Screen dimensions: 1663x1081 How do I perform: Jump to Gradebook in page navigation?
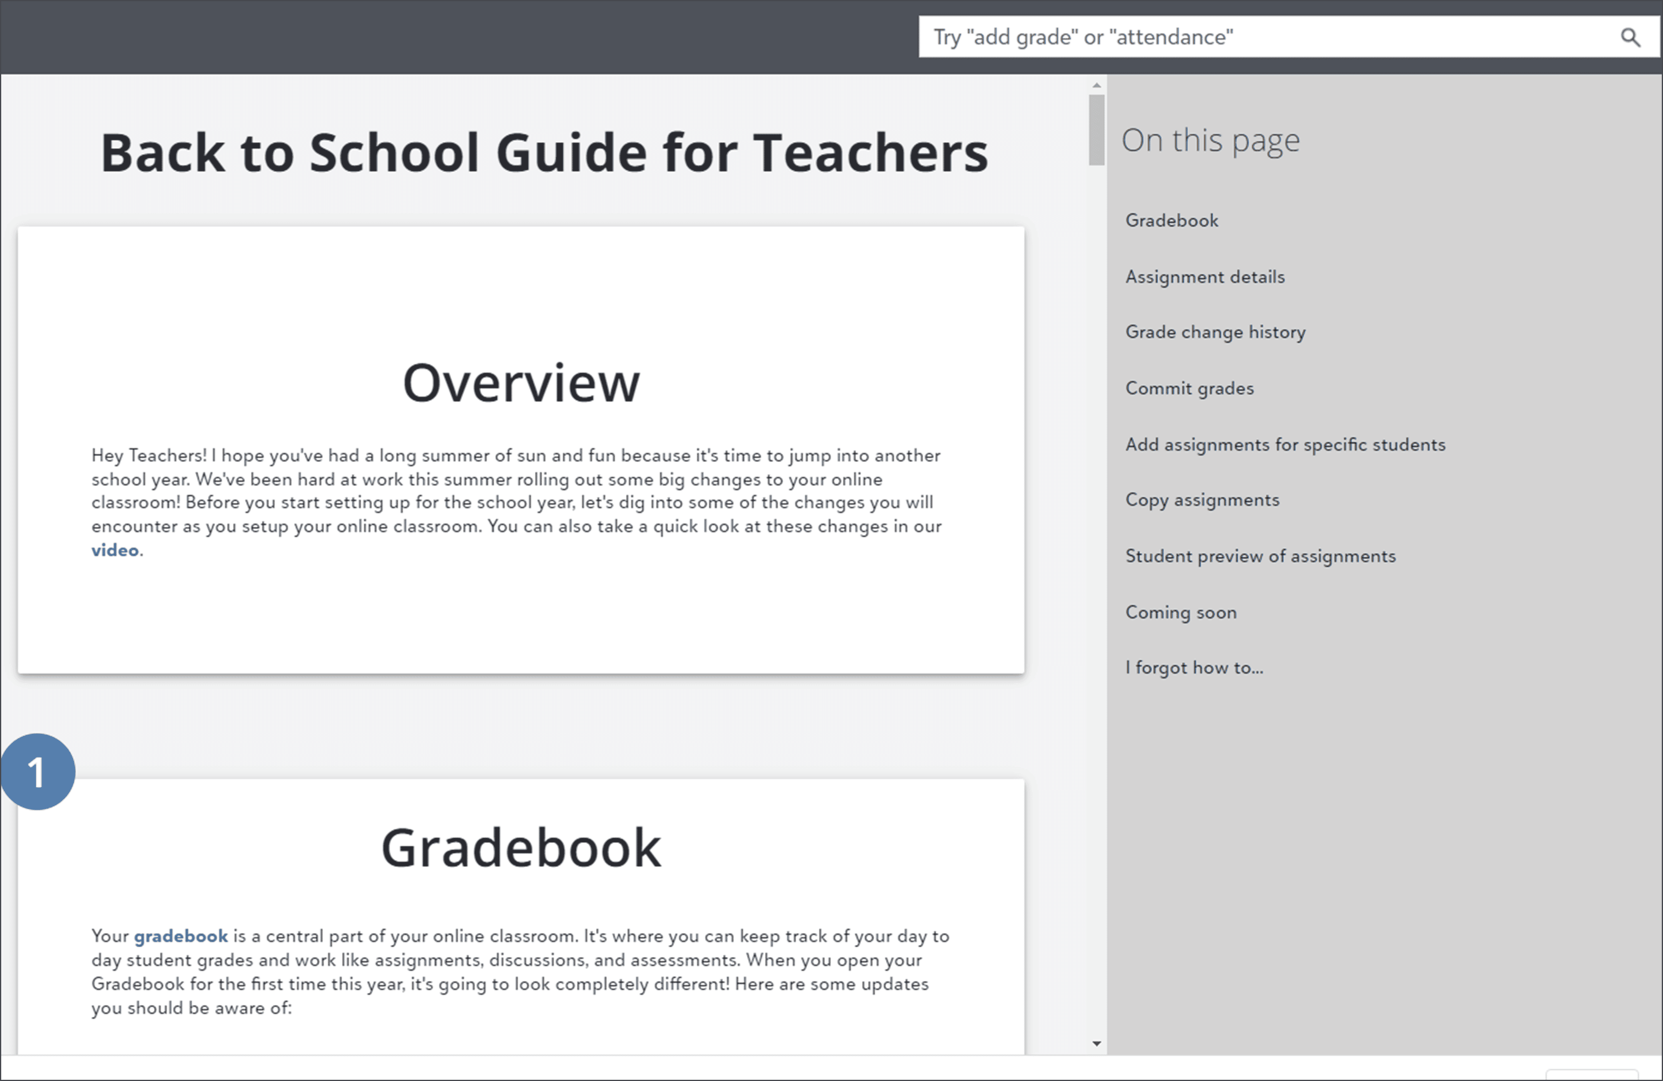[1171, 221]
